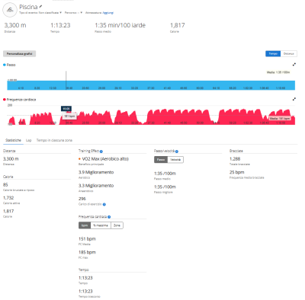Click the blue Passo legend dot
305x300 pixels.
[5, 65]
